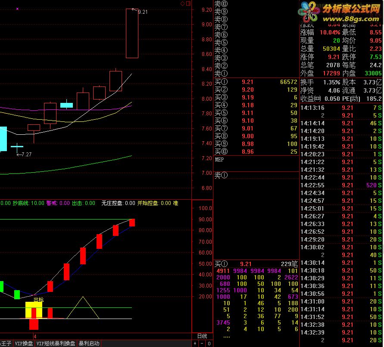Select the 买② bid row at 9.20
The height and width of the screenshot is (347, 384).
click(x=256, y=90)
